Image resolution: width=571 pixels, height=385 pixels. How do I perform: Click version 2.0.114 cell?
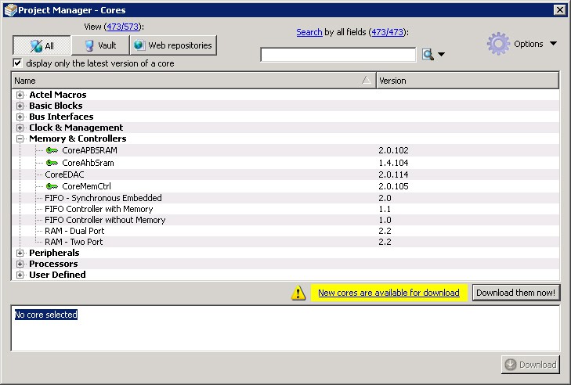click(393, 175)
